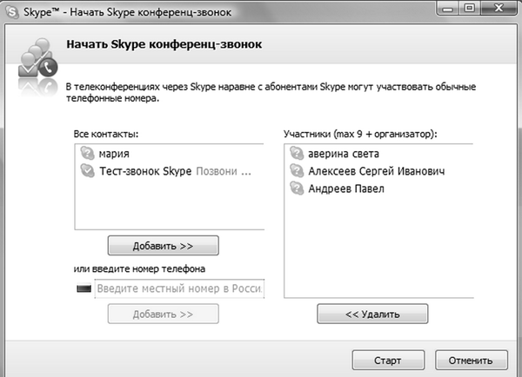Select participant Андреев Павел
The width and height of the screenshot is (522, 377).
346,188
